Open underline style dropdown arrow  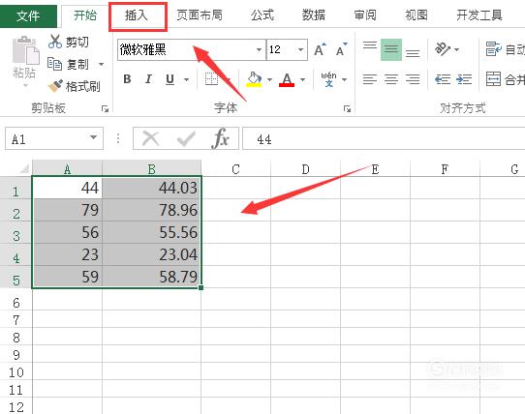[x=187, y=79]
